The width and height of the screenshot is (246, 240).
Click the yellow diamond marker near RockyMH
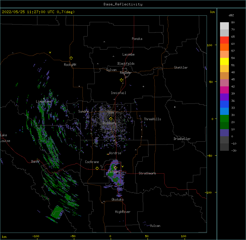71,58
